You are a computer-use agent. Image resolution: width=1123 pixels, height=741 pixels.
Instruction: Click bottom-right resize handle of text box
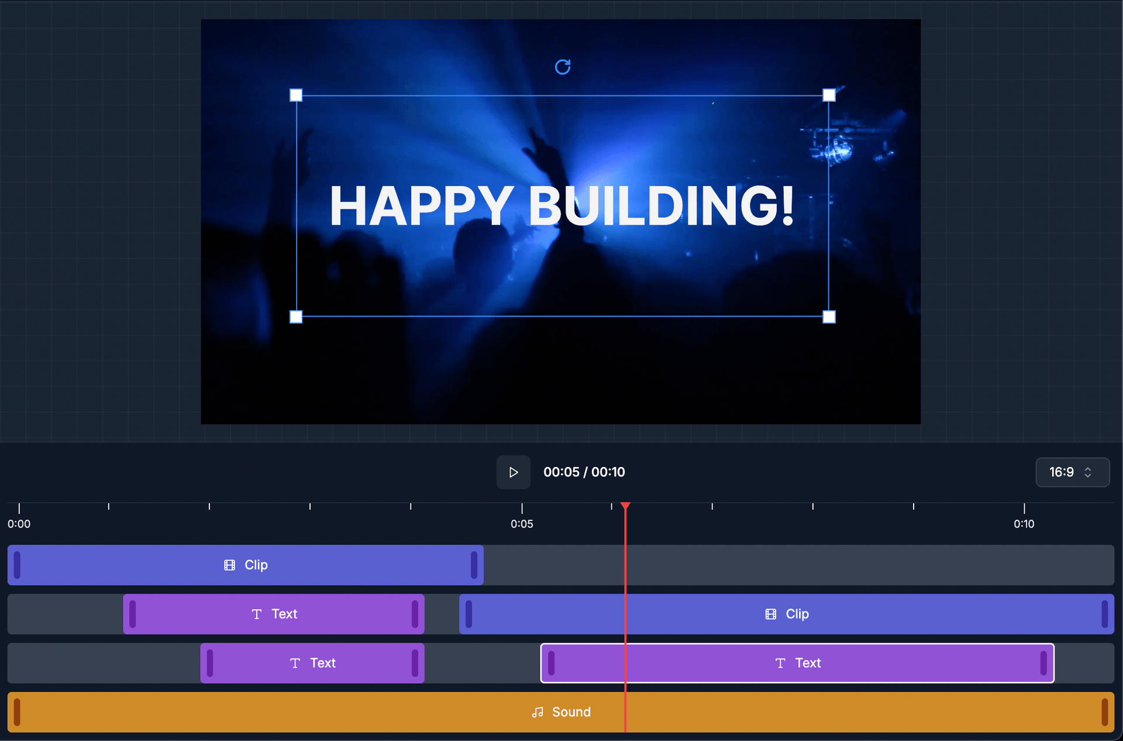tap(829, 317)
